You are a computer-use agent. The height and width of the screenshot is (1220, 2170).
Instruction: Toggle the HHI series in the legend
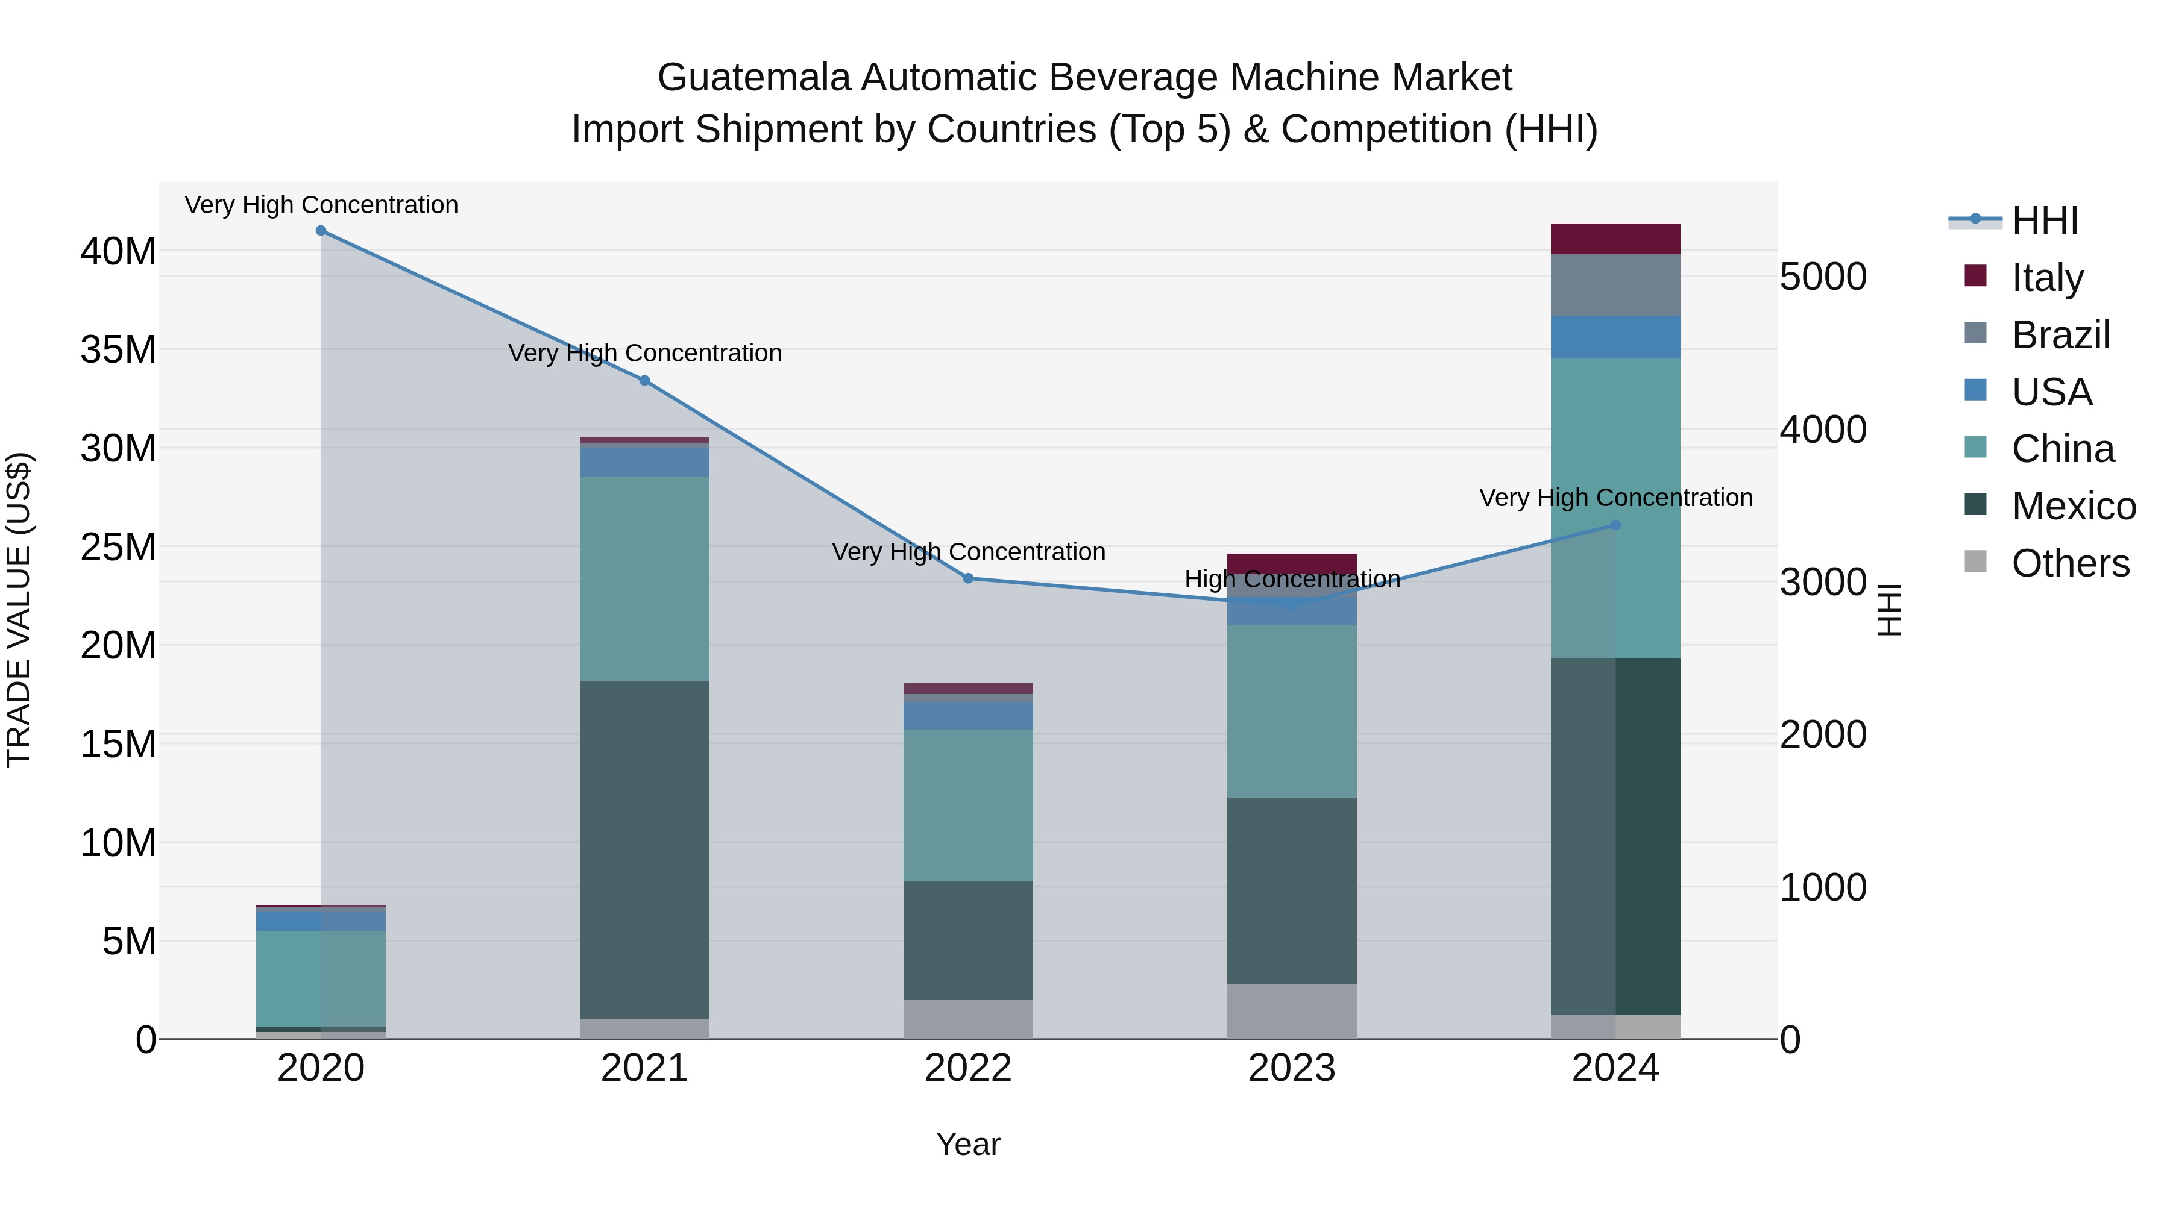2013,221
